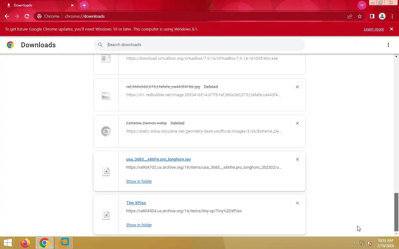Viewport: 399px width, 249px height.
Task: Click the redbubble image URL text
Action: coord(203,95)
